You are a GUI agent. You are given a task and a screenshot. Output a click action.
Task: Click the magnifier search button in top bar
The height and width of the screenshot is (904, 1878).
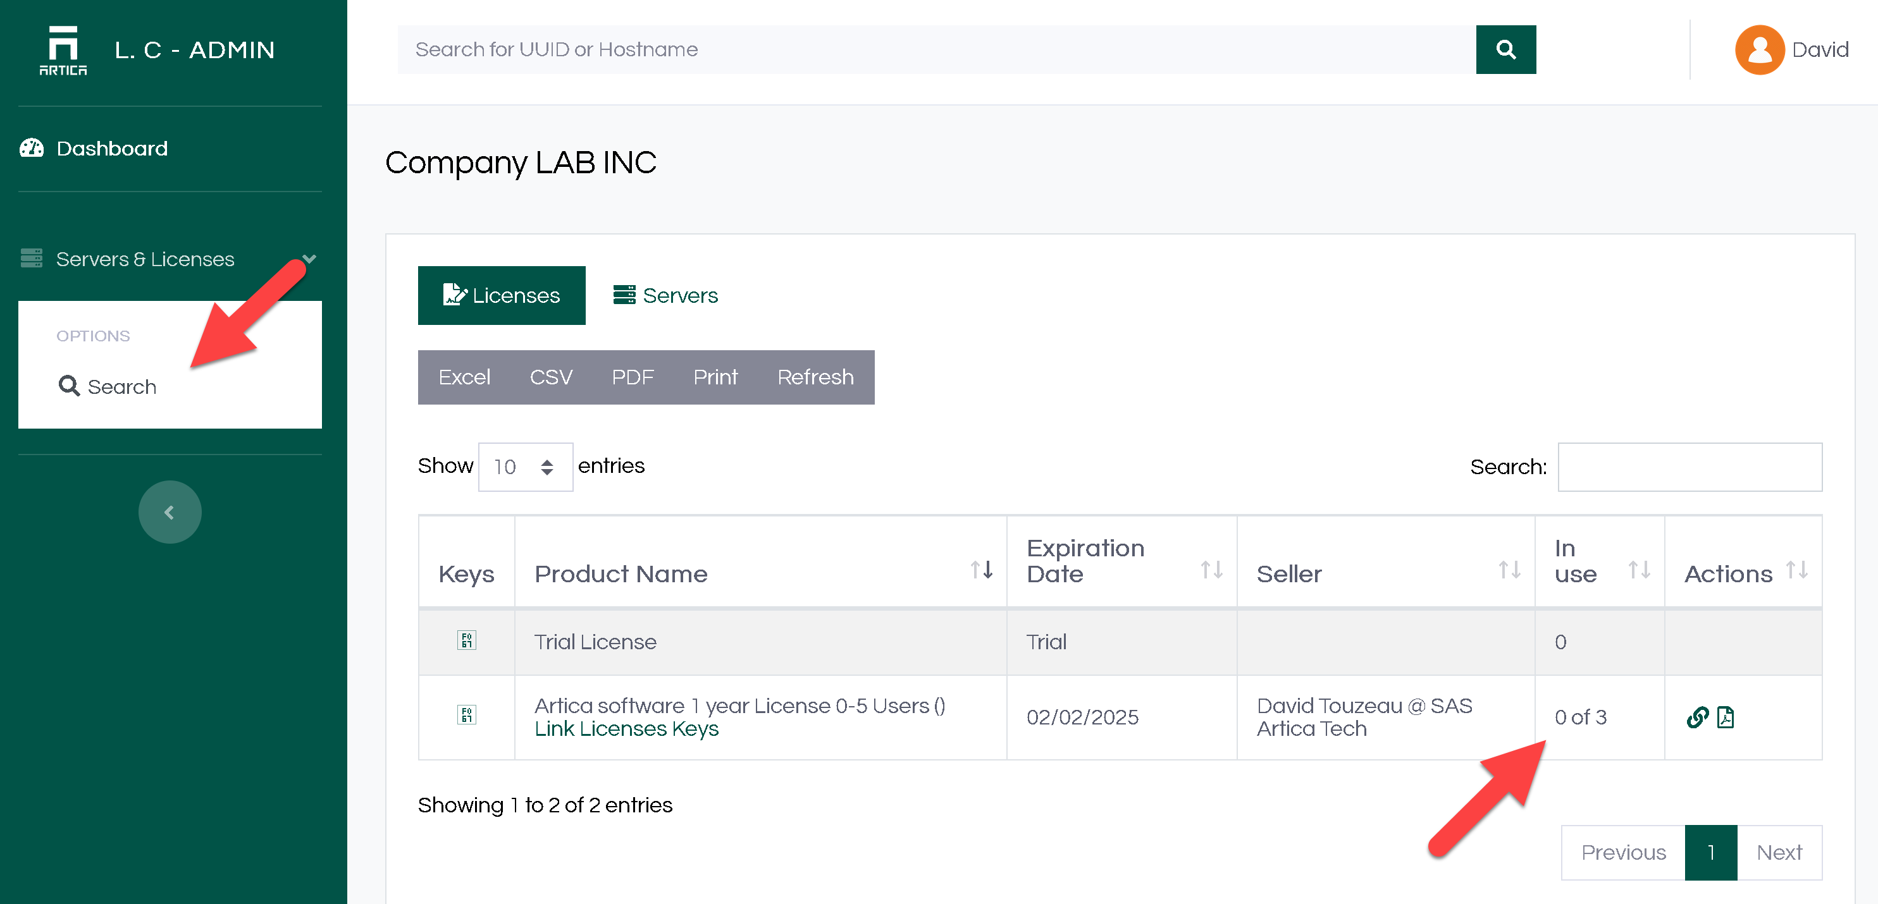click(1505, 49)
